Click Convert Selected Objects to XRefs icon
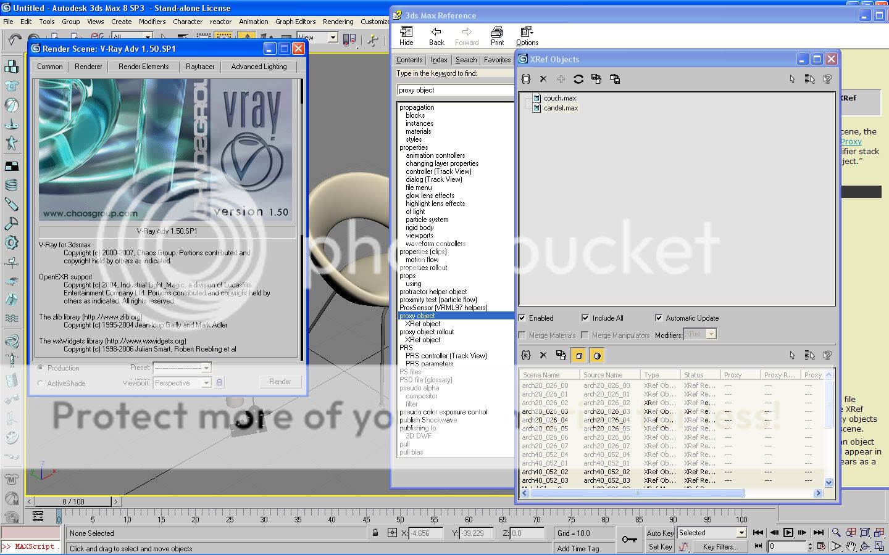 (x=615, y=79)
